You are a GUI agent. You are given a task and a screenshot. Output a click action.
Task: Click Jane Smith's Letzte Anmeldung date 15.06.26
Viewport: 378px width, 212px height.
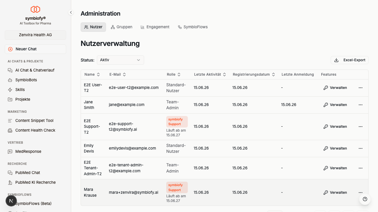[289, 105]
